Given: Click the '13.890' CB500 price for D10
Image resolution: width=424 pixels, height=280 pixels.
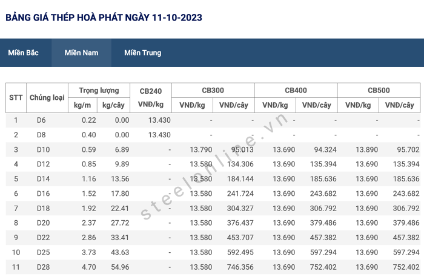Looking at the screenshot, I should point(366,149).
